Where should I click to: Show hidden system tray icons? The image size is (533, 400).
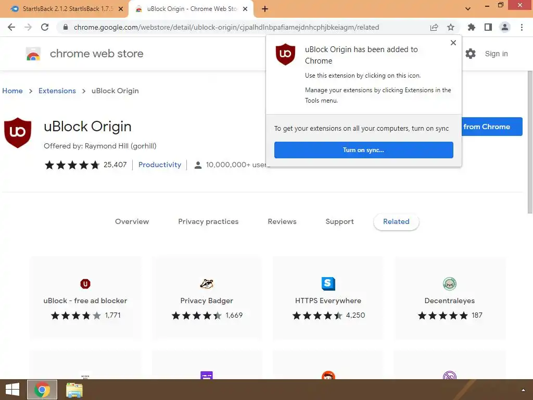point(524,390)
